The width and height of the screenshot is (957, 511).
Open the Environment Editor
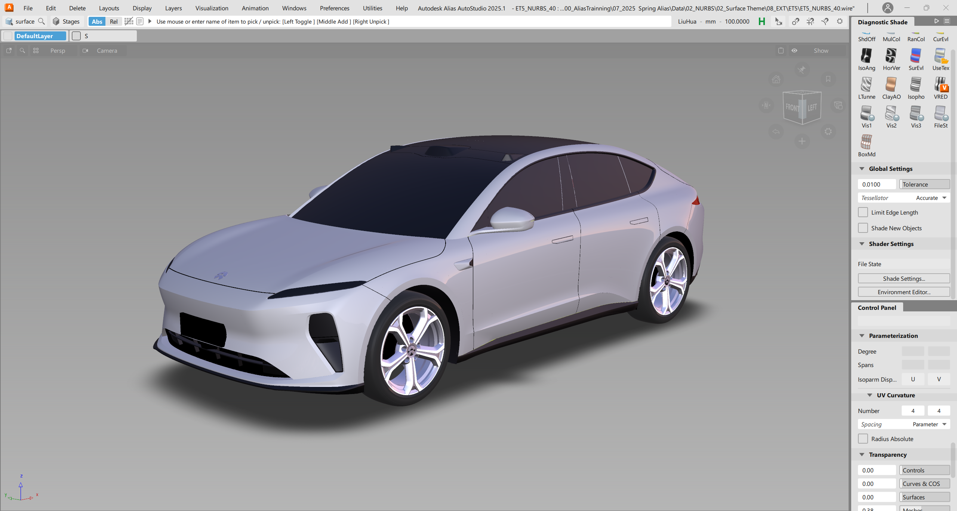(904, 292)
